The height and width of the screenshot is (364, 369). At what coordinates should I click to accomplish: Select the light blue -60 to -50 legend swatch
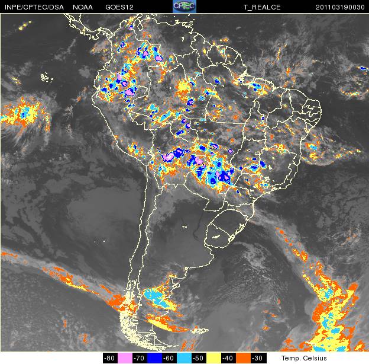(x=184, y=358)
